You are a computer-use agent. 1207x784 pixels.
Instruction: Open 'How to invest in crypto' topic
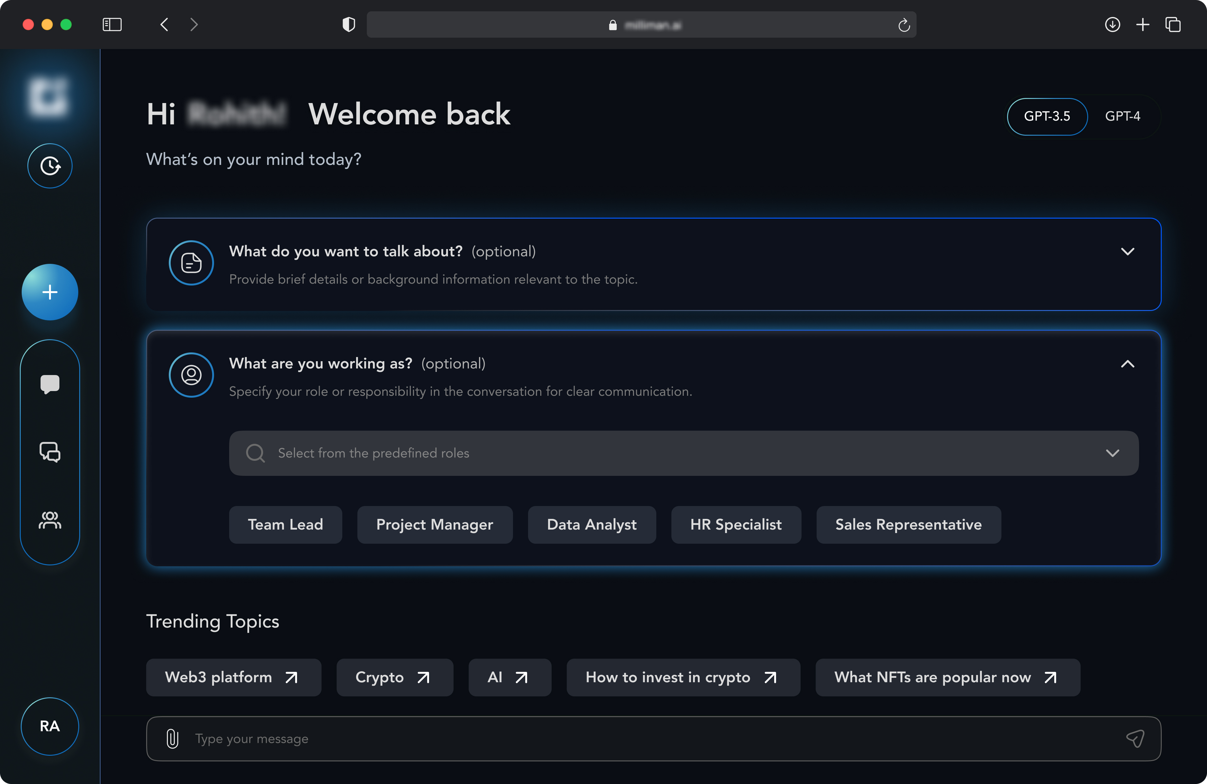point(683,677)
